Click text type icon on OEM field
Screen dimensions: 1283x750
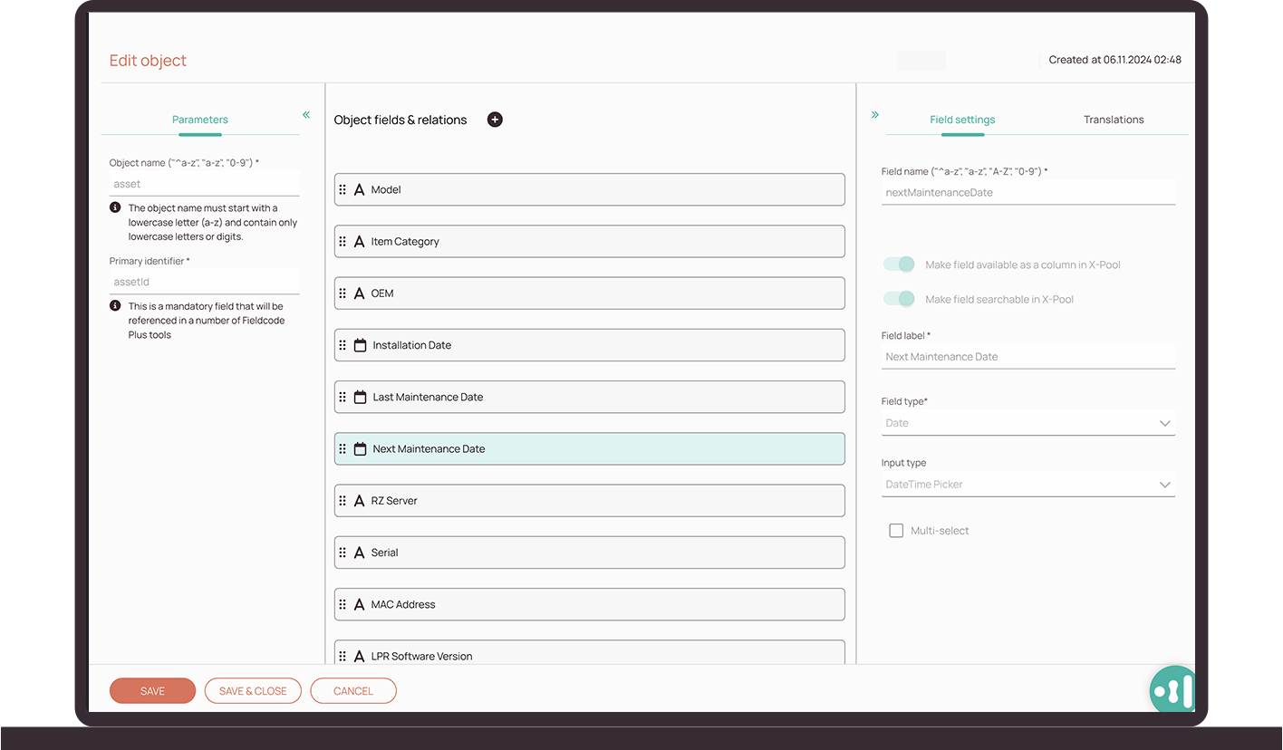click(x=359, y=293)
